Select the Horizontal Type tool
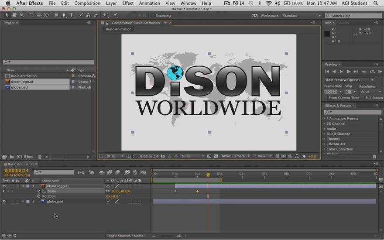Viewport: 384px width, 240px height. pos(72,15)
